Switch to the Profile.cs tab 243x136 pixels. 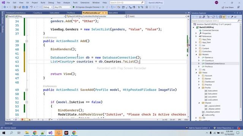71,13
